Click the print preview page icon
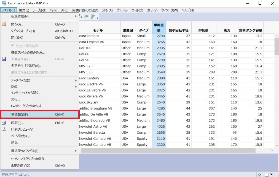Screen dimensions: 279x177 click(4, 129)
